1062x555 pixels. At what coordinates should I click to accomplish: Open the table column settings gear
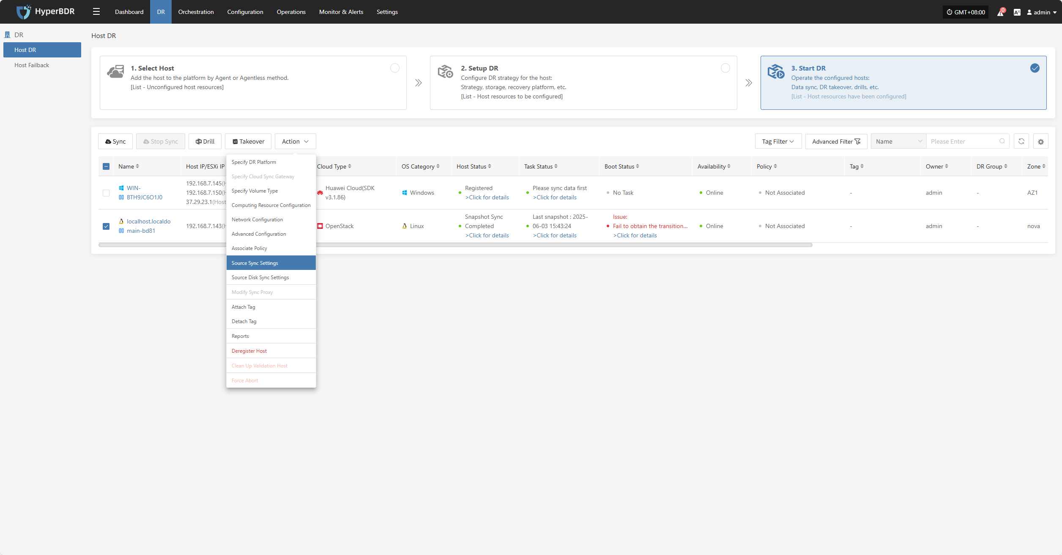point(1041,141)
